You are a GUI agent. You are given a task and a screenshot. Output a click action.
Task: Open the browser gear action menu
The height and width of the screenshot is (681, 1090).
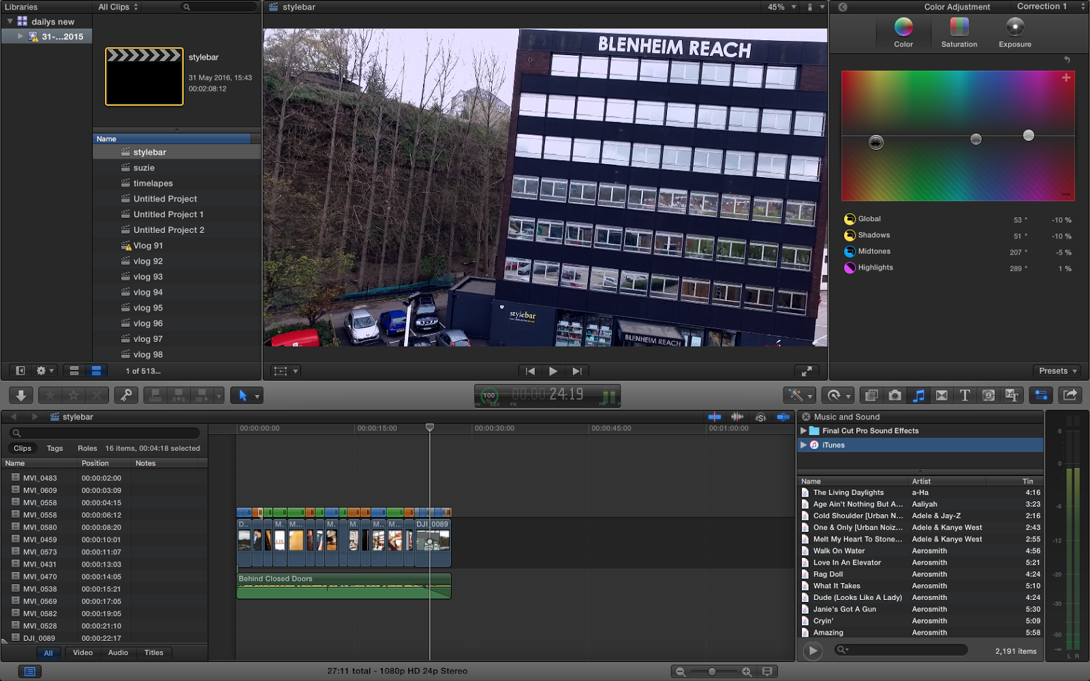click(x=45, y=371)
